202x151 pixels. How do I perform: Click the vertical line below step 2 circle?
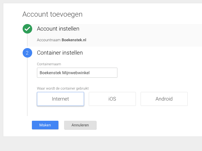click(x=27, y=86)
